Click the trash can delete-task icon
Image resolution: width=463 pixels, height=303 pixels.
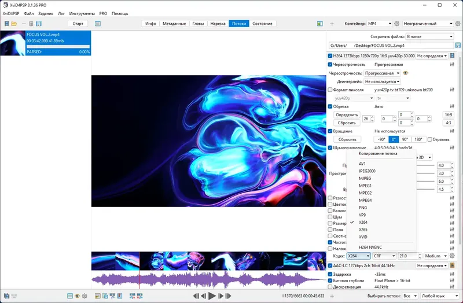(31, 24)
